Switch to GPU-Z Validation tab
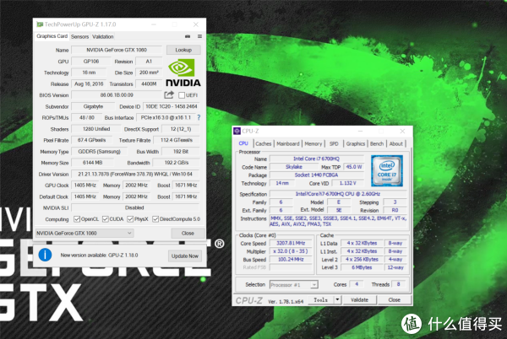Image resolution: width=507 pixels, height=339 pixels. [103, 37]
